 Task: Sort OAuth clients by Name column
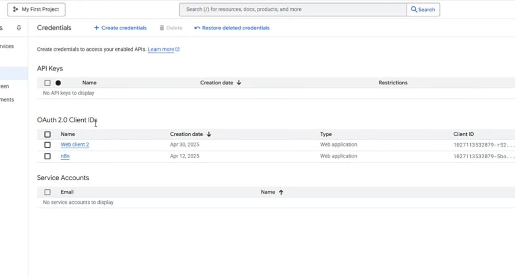click(68, 134)
